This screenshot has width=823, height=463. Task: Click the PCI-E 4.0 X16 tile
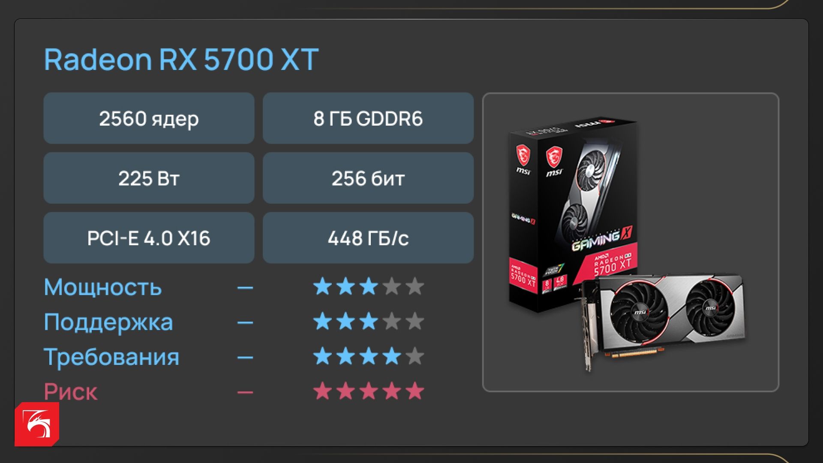click(149, 238)
